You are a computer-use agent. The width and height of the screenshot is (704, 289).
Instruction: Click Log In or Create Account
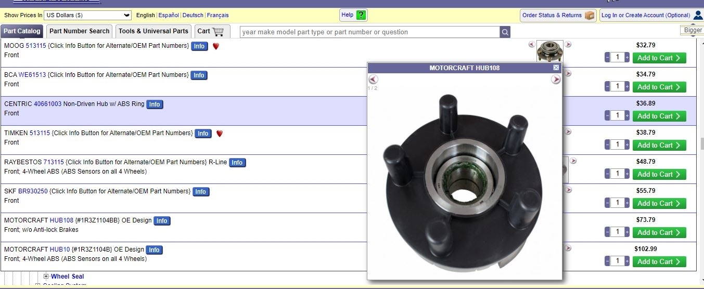[x=651, y=15]
